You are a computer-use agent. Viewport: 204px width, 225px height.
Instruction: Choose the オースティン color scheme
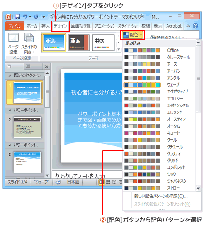(159, 119)
